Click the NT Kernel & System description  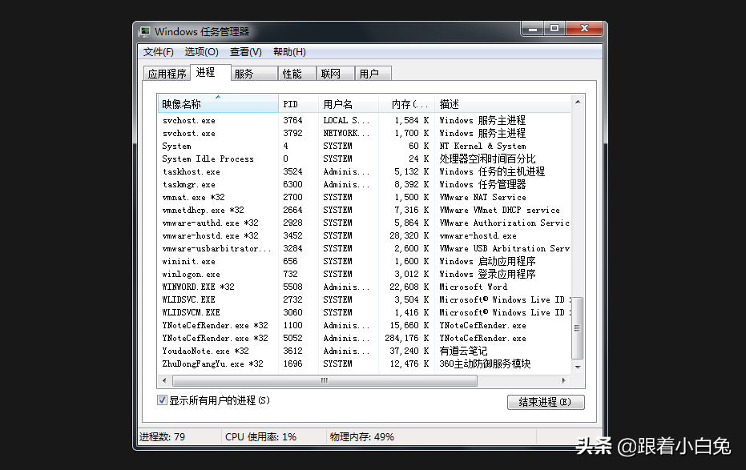(x=482, y=146)
